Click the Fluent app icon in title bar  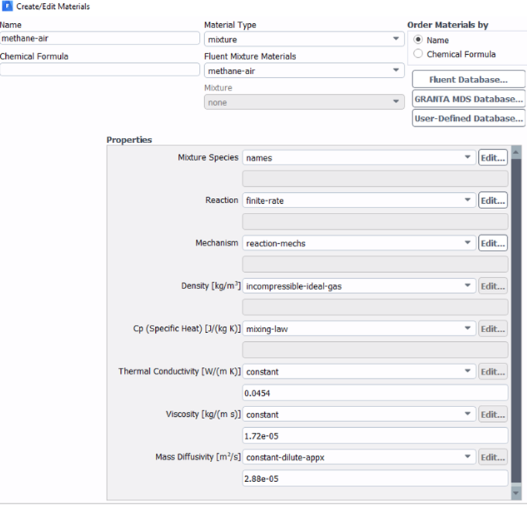click(7, 6)
